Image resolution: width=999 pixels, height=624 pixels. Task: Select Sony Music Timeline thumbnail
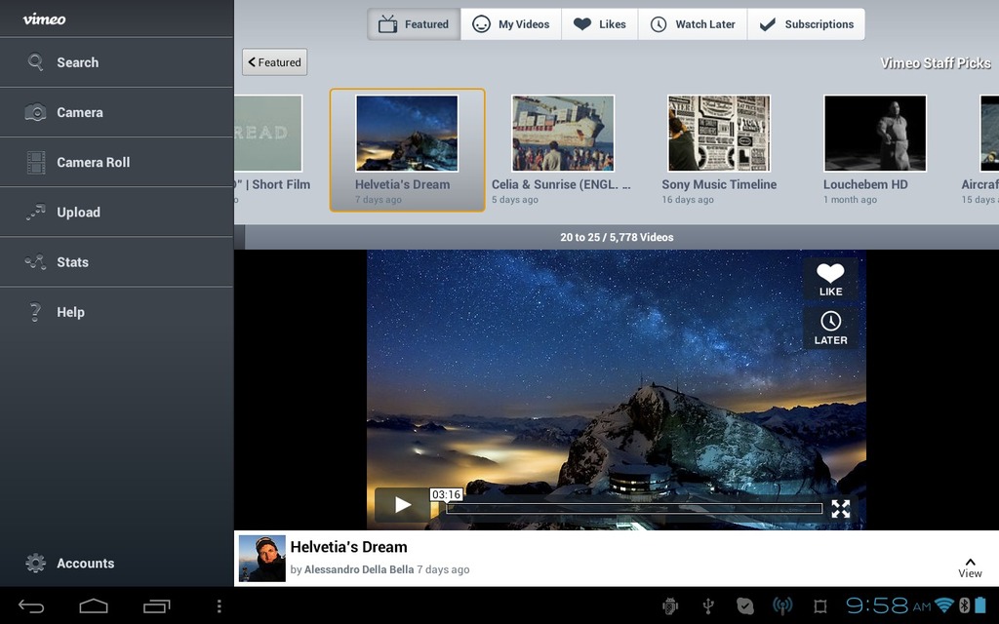click(x=719, y=133)
